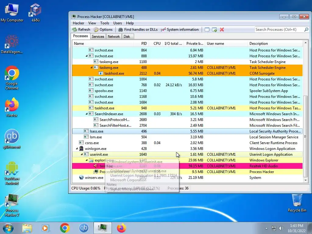Collapse the winlogon.exe node
Screen dimensions: 312x234
click(77, 149)
